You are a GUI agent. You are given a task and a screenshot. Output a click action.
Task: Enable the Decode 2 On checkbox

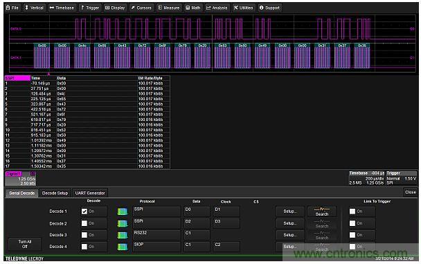[x=84, y=223]
